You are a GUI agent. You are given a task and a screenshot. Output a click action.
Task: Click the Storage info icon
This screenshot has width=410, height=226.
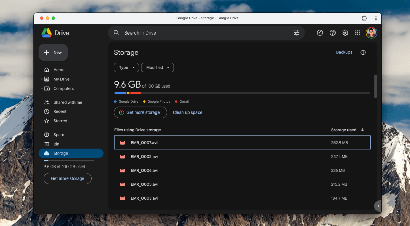pyautogui.click(x=363, y=52)
